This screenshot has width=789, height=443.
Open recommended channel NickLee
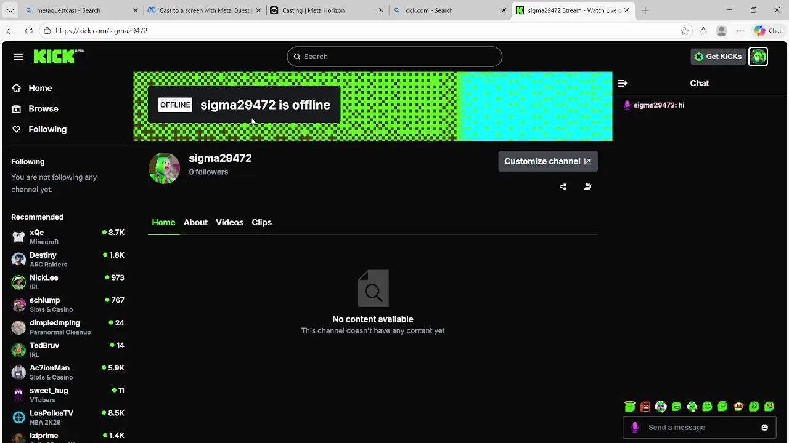tap(68, 282)
